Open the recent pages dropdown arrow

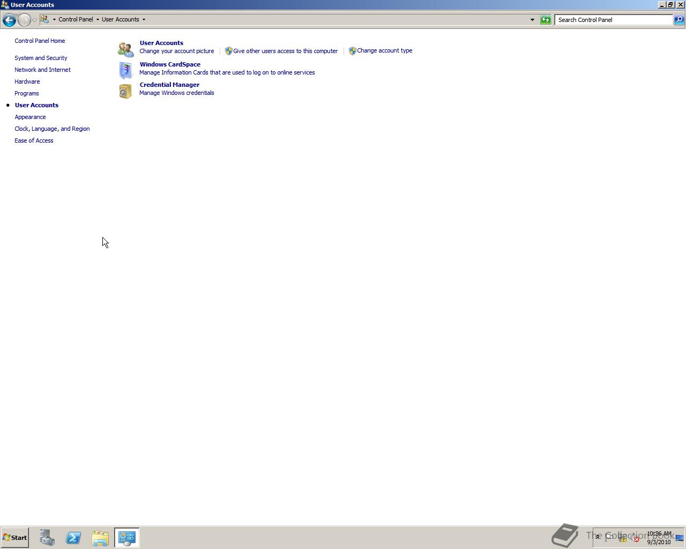34,20
